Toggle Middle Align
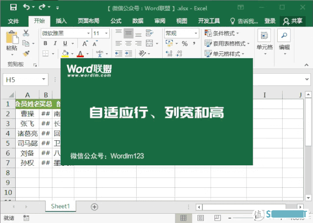This screenshot has width=313, height=223. [x=128, y=33]
